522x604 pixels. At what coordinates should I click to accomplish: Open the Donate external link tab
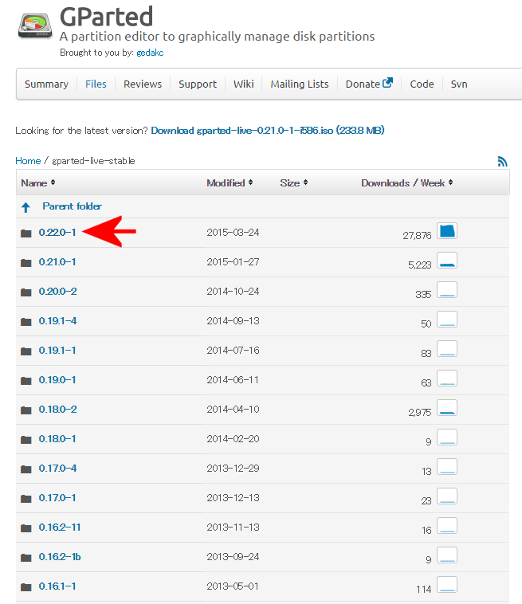click(369, 84)
